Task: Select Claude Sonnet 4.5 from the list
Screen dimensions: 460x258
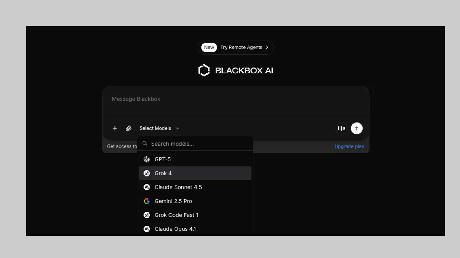Action: pyautogui.click(x=178, y=187)
